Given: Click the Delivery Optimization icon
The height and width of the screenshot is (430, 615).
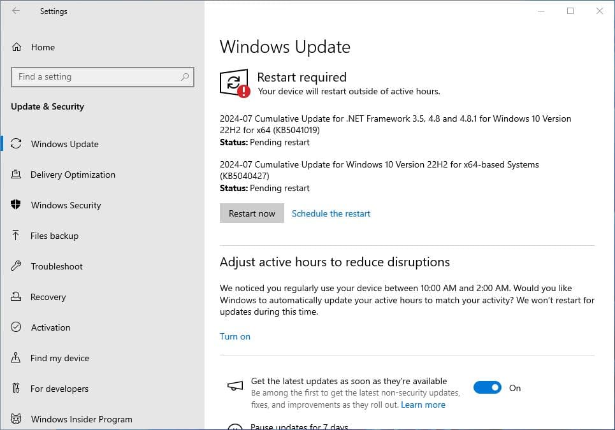Looking at the screenshot, I should point(16,174).
